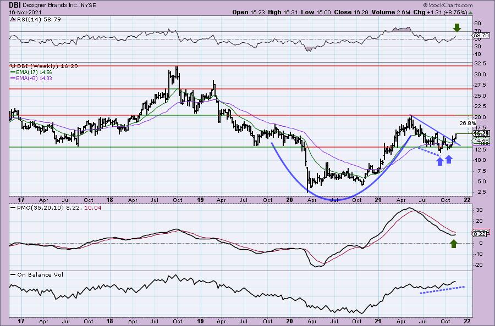495x326 pixels.
Task: Click the chart date 16-Nov-2021
Action: click(24, 12)
